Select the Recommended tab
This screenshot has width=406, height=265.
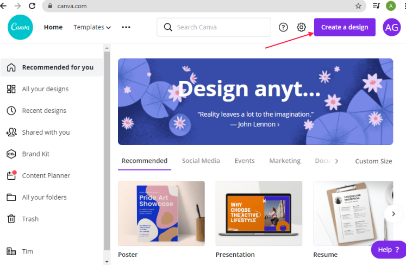[x=145, y=161]
